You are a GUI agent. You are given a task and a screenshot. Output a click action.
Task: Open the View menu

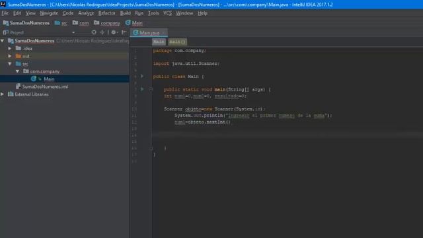[30, 13]
